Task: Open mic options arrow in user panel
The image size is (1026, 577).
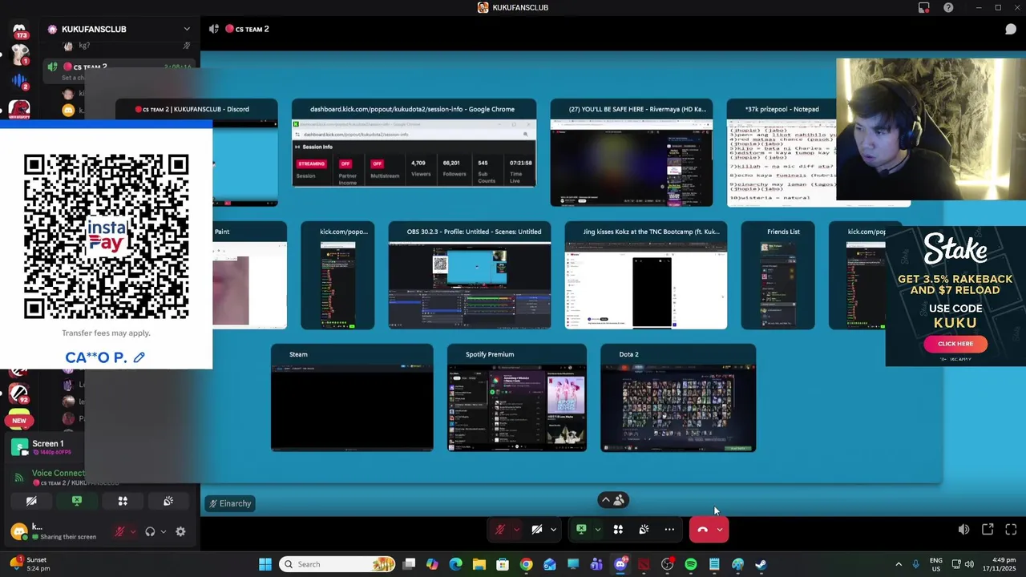Action: click(x=133, y=531)
